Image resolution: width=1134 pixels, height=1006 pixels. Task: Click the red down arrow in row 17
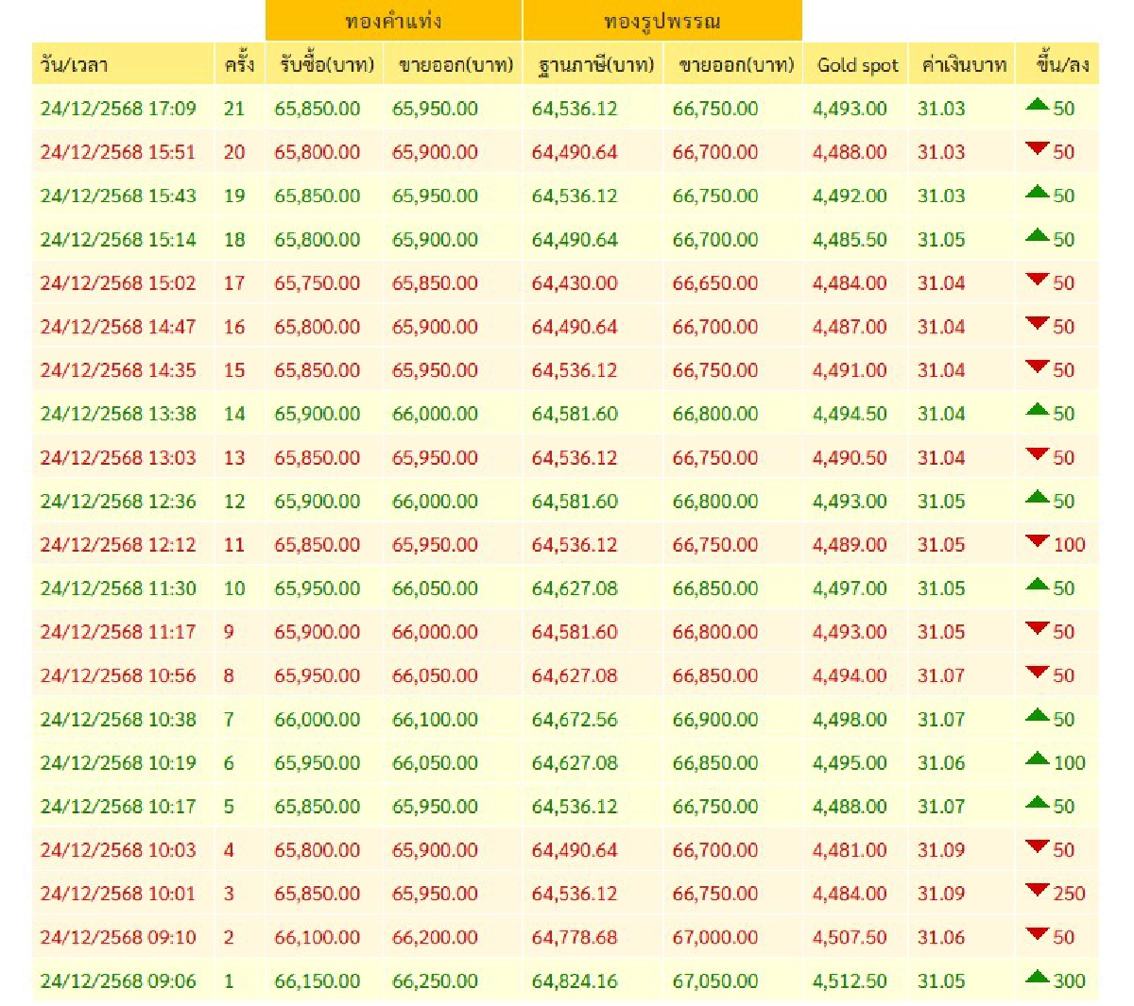click(1037, 281)
